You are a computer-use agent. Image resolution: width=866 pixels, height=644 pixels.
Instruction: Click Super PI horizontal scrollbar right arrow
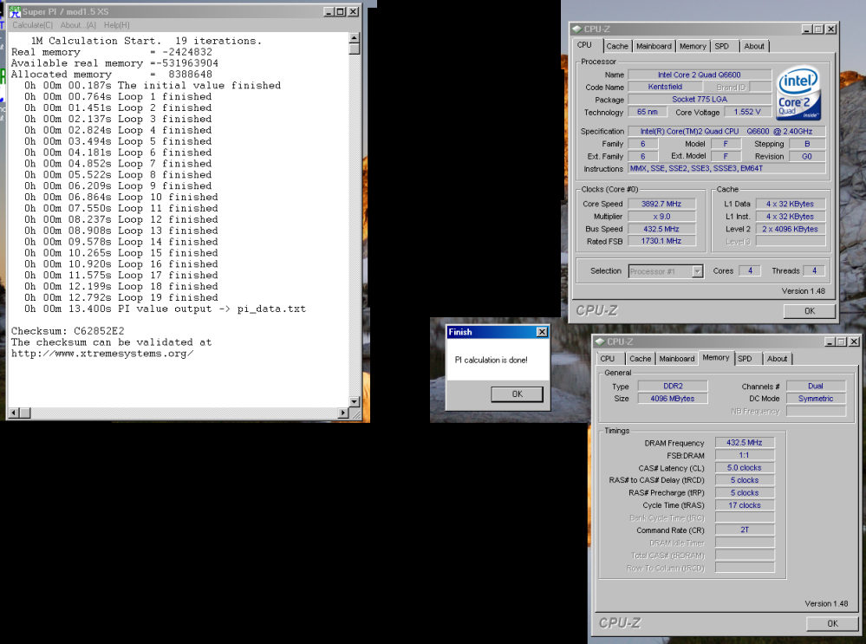click(x=343, y=413)
